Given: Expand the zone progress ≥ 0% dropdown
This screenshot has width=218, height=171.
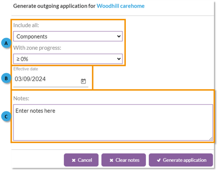Looking at the screenshot, I should [68, 59].
